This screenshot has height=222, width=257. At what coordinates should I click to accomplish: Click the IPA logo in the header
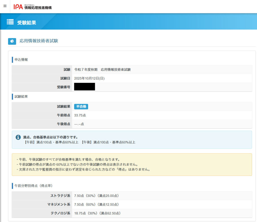[18, 7]
